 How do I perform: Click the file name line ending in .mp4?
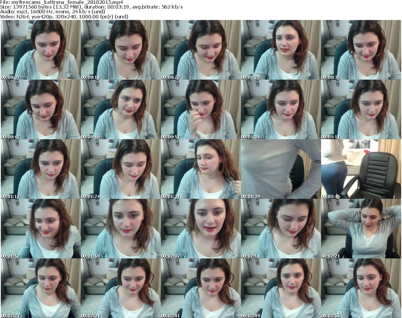coord(62,2)
